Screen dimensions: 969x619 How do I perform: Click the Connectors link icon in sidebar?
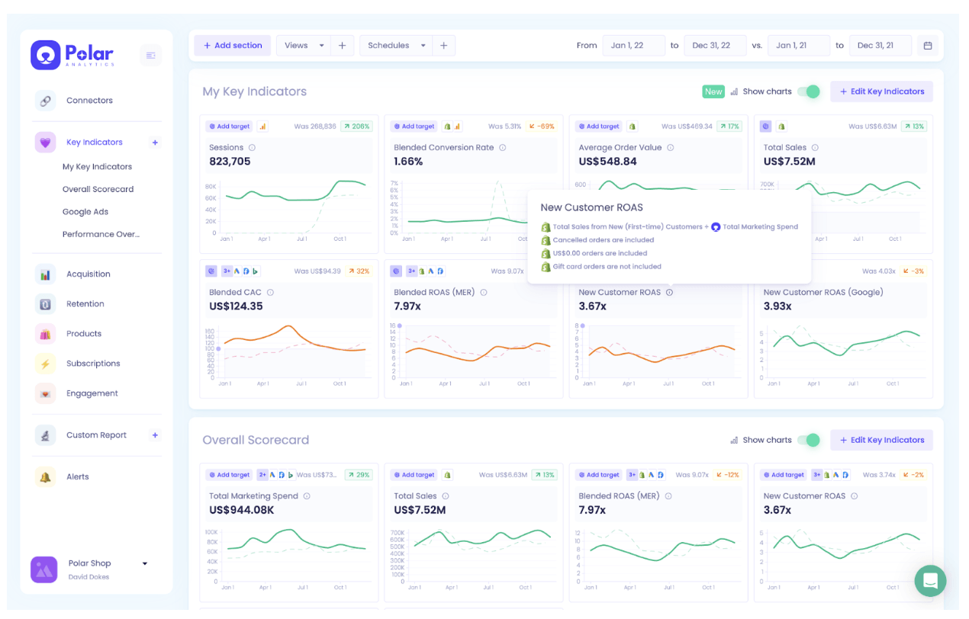(x=45, y=101)
